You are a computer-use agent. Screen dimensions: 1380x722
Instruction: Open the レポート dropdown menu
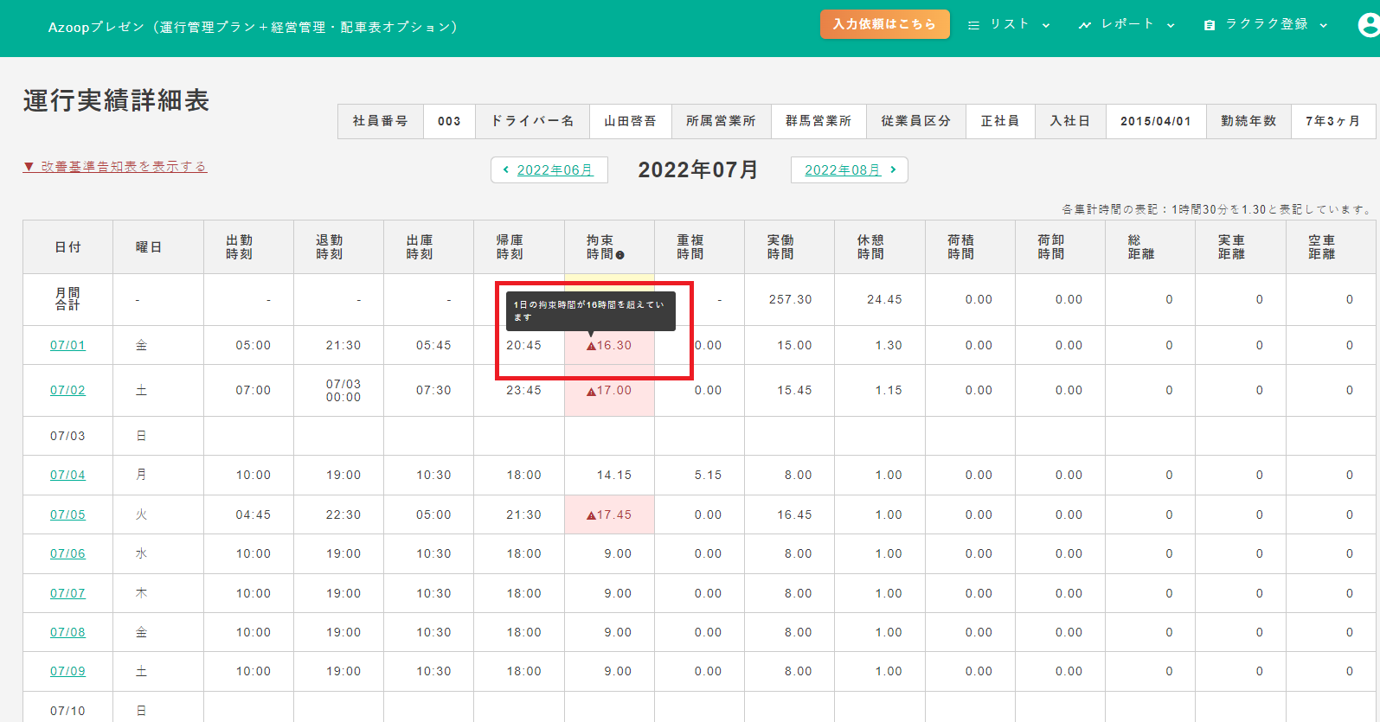tap(1127, 24)
